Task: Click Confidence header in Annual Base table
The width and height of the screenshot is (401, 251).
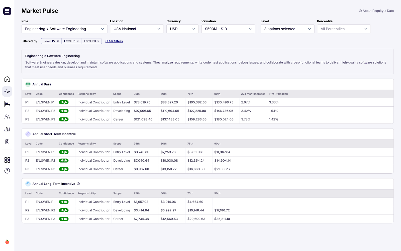Action: pos(66,94)
